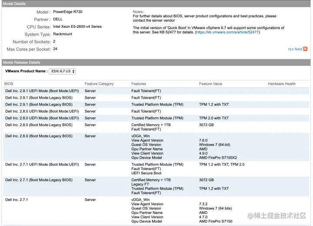Click Fault Tolerant(FT) in the 2.9.1 UEFI row

[x=146, y=91]
